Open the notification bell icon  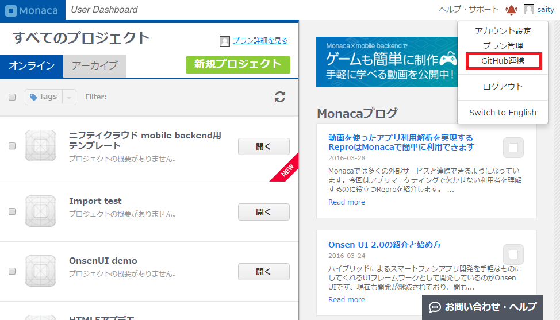[511, 9]
